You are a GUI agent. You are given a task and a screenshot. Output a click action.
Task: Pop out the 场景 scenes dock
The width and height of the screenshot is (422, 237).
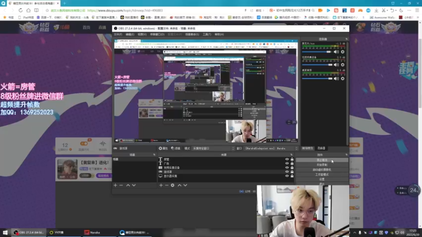click(154, 155)
